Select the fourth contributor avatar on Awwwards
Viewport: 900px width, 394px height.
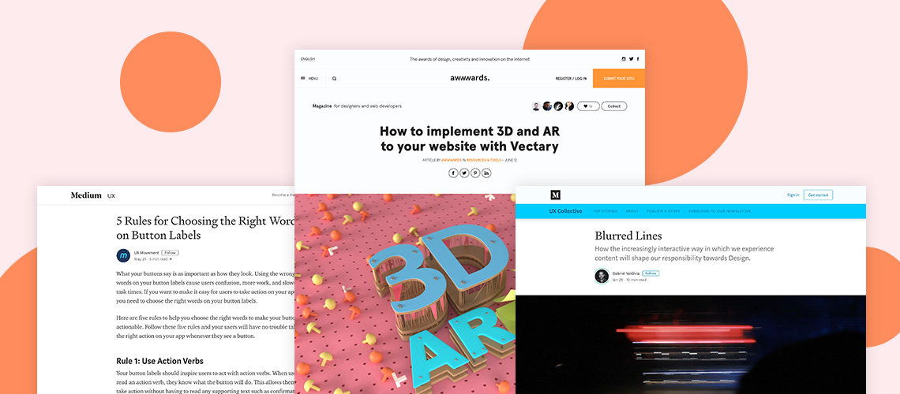point(568,106)
